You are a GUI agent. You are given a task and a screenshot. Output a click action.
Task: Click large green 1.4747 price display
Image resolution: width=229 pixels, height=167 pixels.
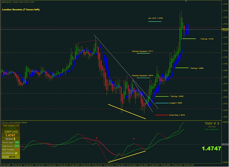pos(211,148)
